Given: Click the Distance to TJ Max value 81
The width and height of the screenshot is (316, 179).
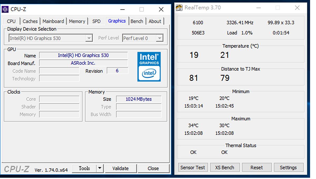Looking at the screenshot, I should 194,78.
